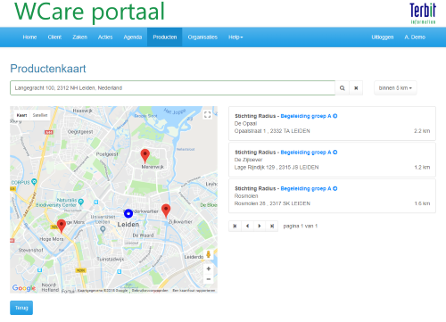The width and height of the screenshot is (446, 322).
Task: Open the binnen 5 km distance dropdown
Action: tap(395, 88)
